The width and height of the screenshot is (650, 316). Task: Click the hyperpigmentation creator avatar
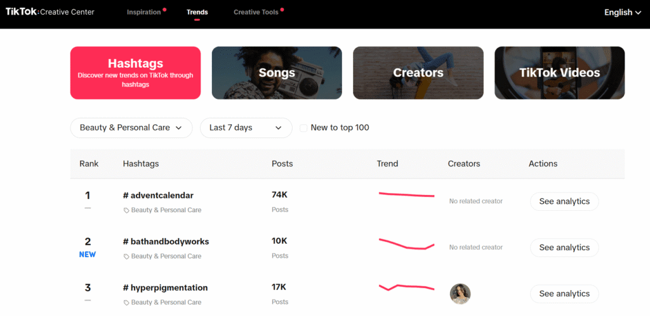pos(460,294)
